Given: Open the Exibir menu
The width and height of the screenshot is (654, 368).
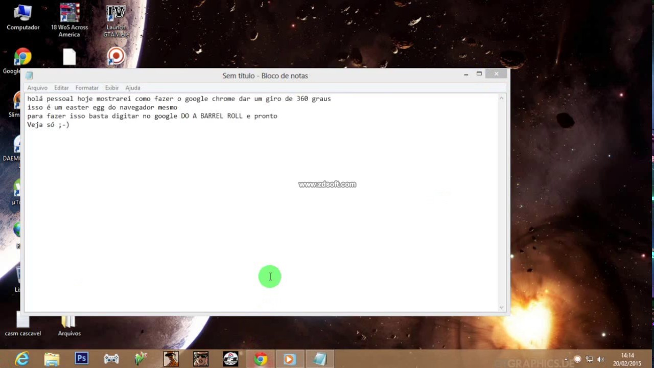Looking at the screenshot, I should [x=112, y=88].
